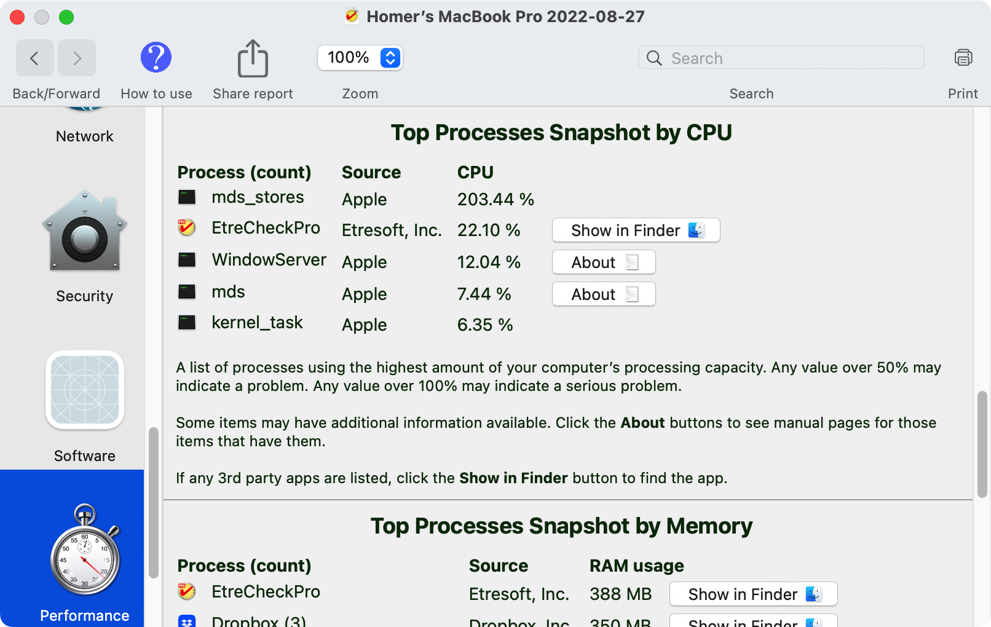The image size is (991, 627).
Task: Show EtreCheckPro memory process in Finder
Action: [753, 594]
